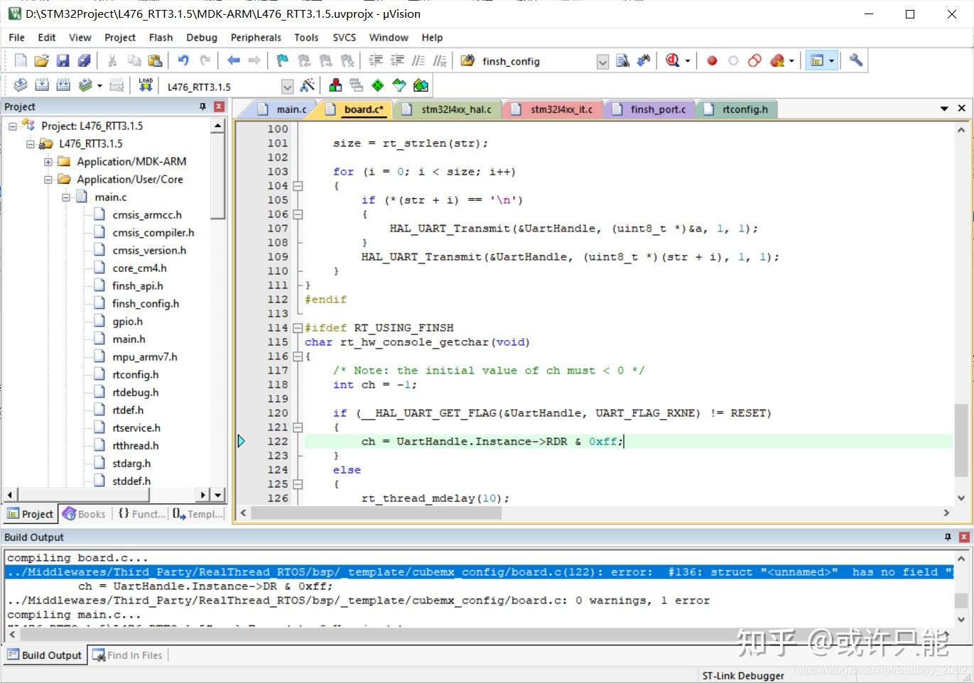Screen dimensions: 974x683
Task: Open the Peripherals menu
Action: (x=256, y=38)
